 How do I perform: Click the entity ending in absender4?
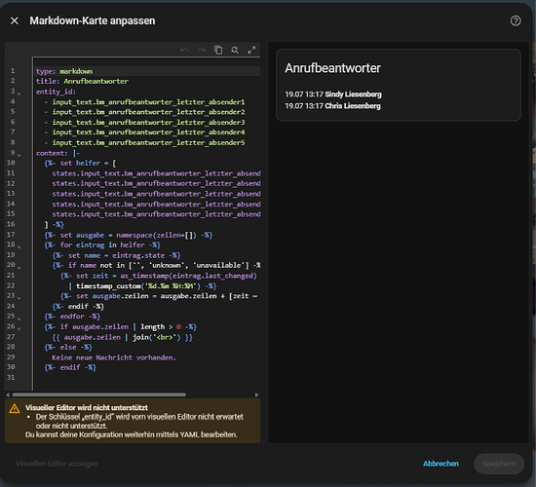[148, 132]
